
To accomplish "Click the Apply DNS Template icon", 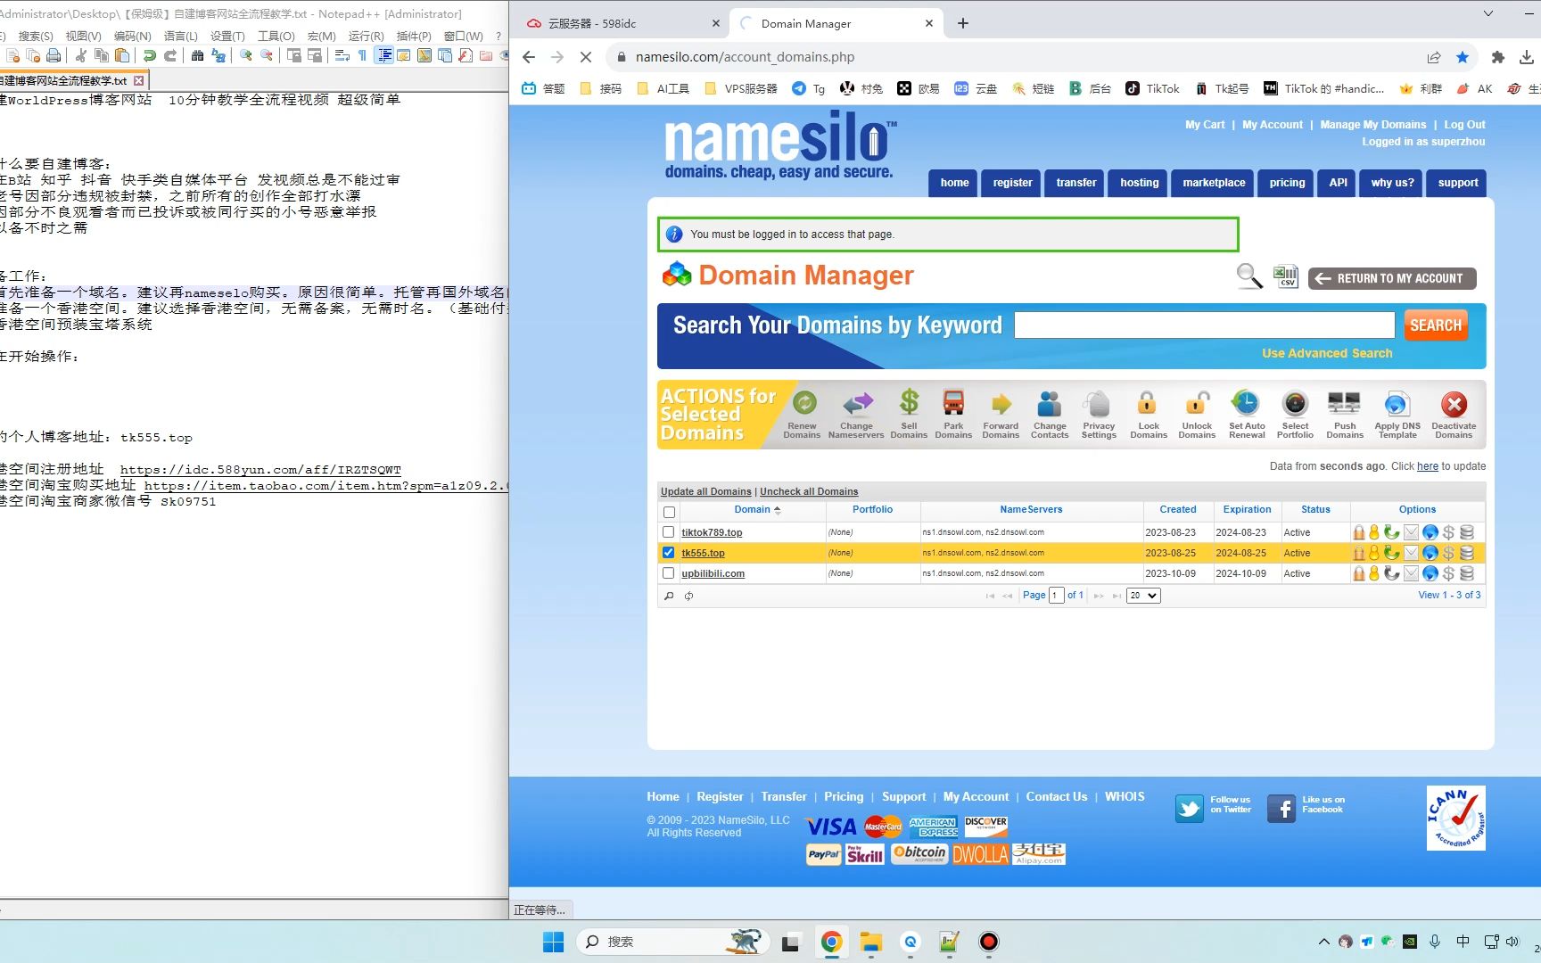I will click(1397, 404).
